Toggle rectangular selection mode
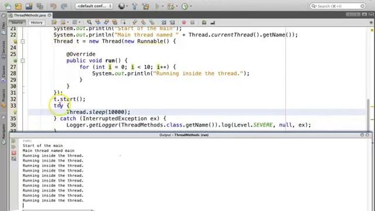Image resolution: width=375 pixels, height=211 pixels. click(124, 22)
